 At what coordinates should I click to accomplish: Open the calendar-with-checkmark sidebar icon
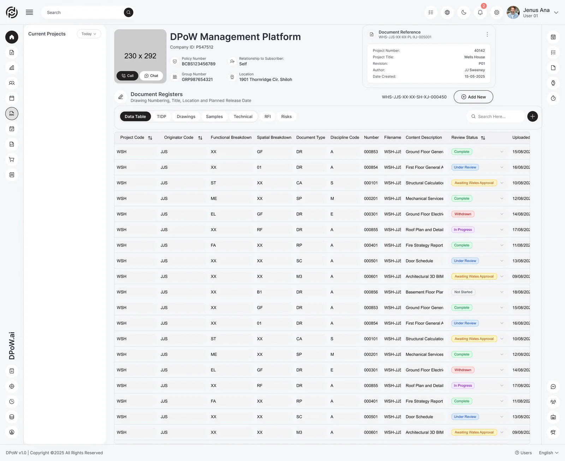click(x=12, y=129)
